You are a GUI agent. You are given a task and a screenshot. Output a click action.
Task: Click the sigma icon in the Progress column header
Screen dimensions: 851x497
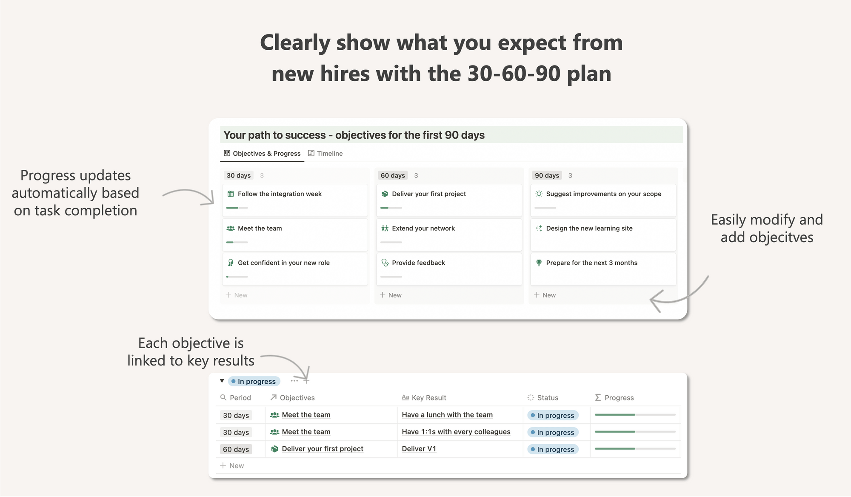pyautogui.click(x=598, y=397)
